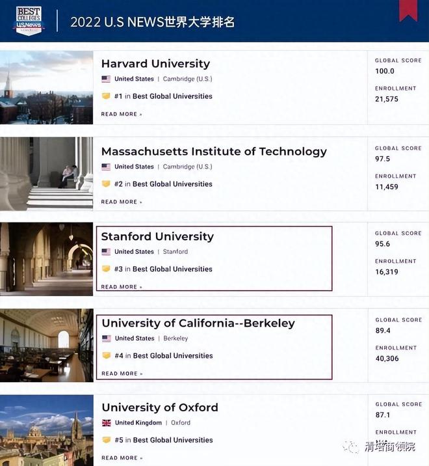Click the United Kingdom flag icon

[106, 423]
